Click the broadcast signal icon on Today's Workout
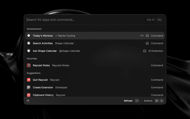 tap(142, 36)
